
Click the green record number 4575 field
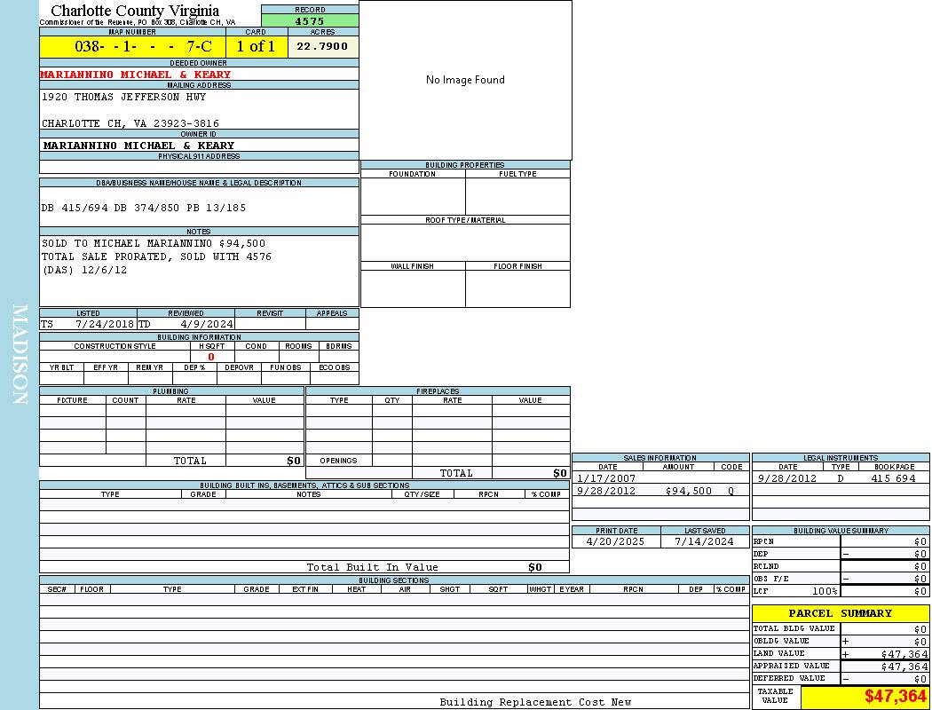[x=310, y=20]
